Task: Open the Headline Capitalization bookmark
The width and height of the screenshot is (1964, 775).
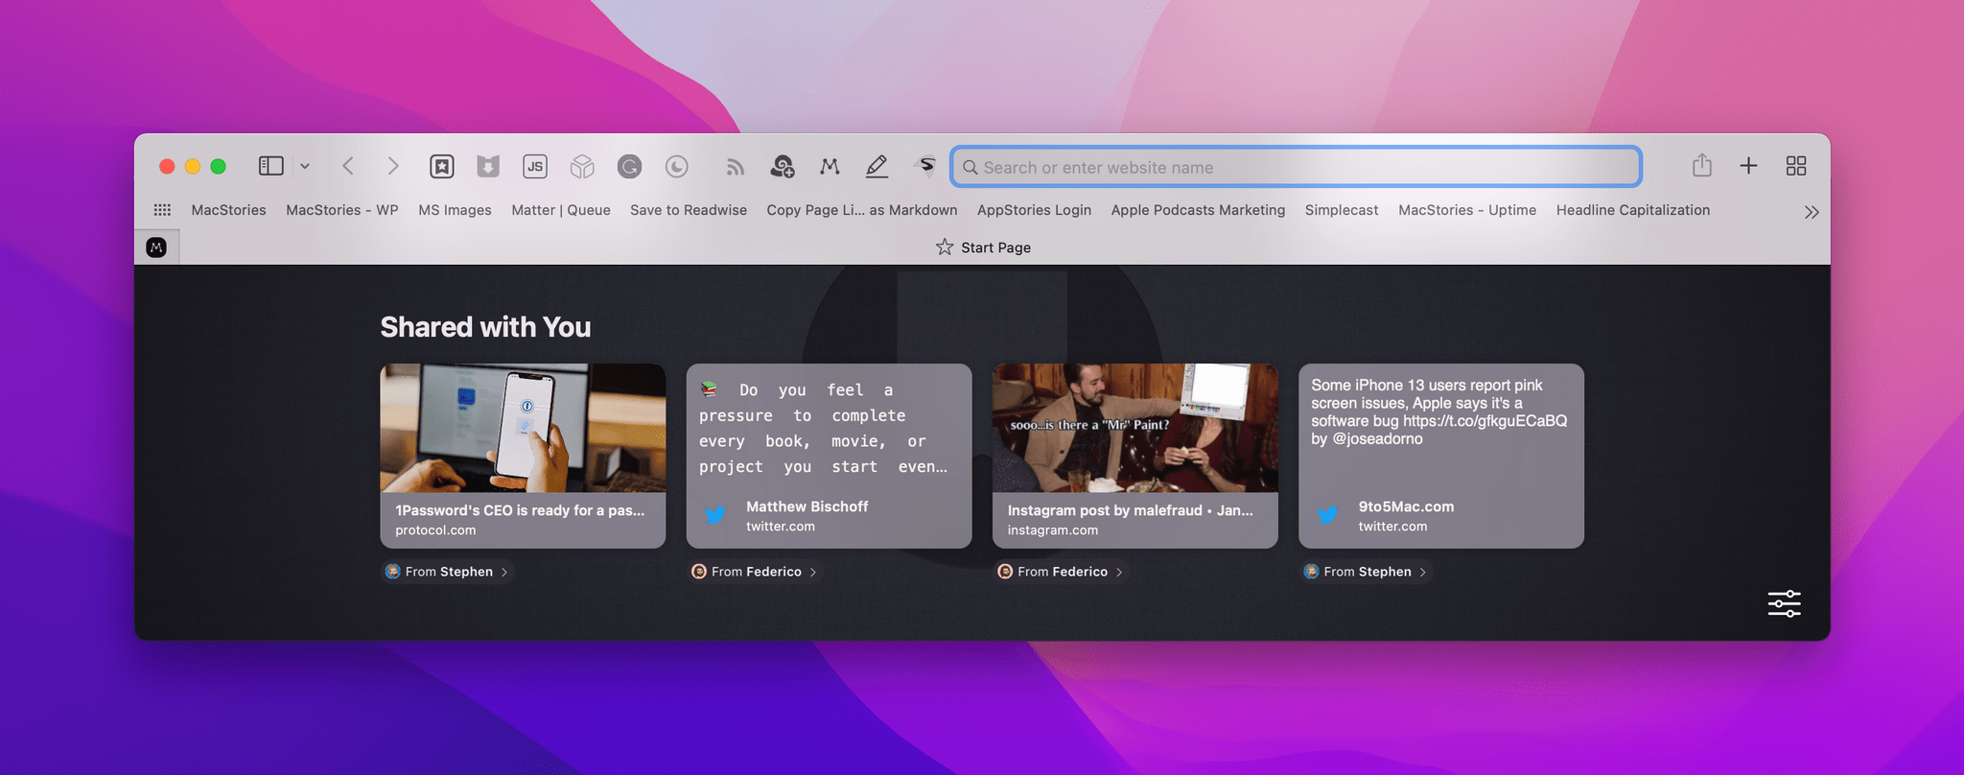Action: (1633, 210)
